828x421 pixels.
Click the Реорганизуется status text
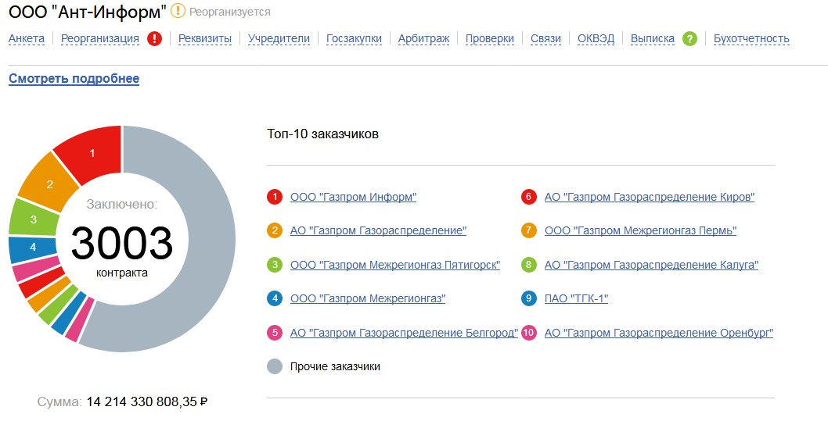click(x=230, y=12)
